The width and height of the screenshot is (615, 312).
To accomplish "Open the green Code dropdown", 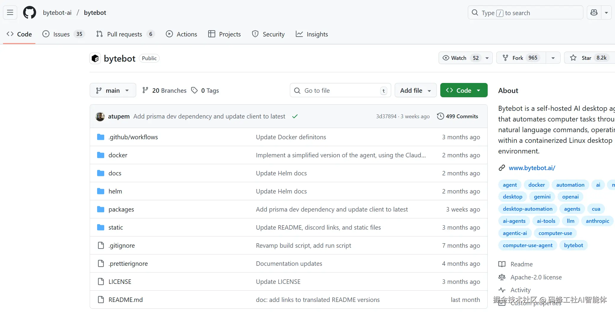I will [x=464, y=90].
